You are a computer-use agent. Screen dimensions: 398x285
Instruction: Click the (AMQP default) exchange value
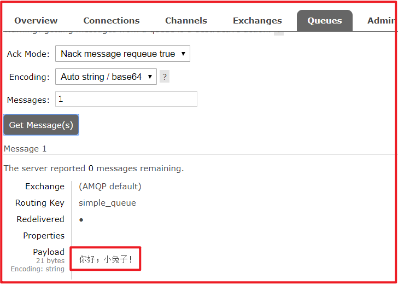(110, 187)
